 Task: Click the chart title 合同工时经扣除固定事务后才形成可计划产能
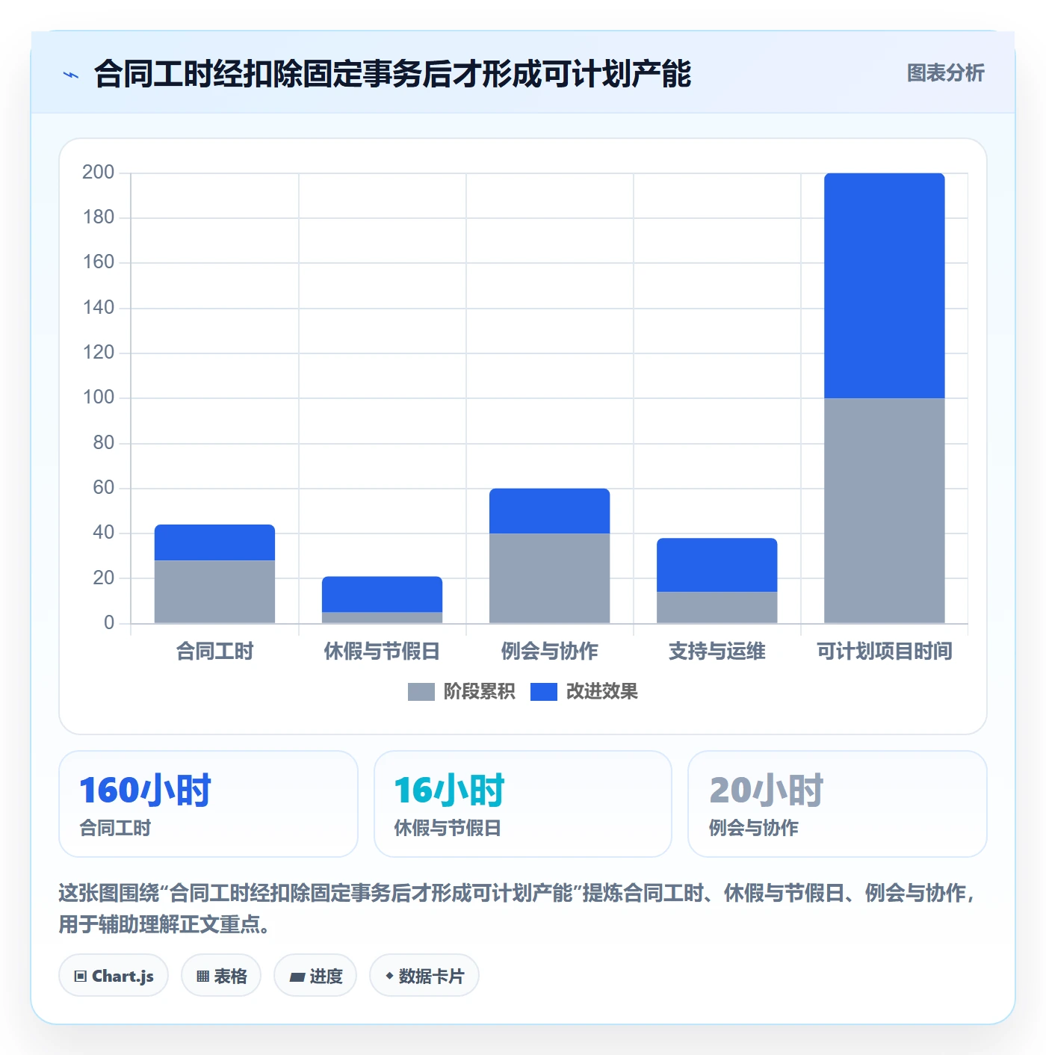coord(392,74)
